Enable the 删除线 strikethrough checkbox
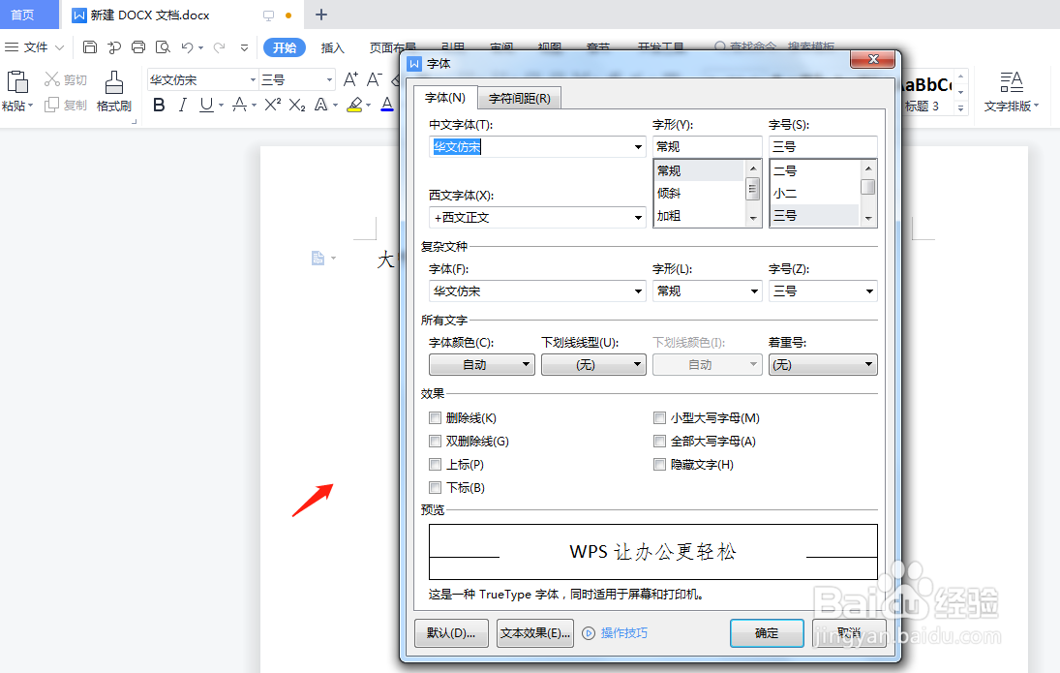The width and height of the screenshot is (1060, 673). tap(435, 417)
